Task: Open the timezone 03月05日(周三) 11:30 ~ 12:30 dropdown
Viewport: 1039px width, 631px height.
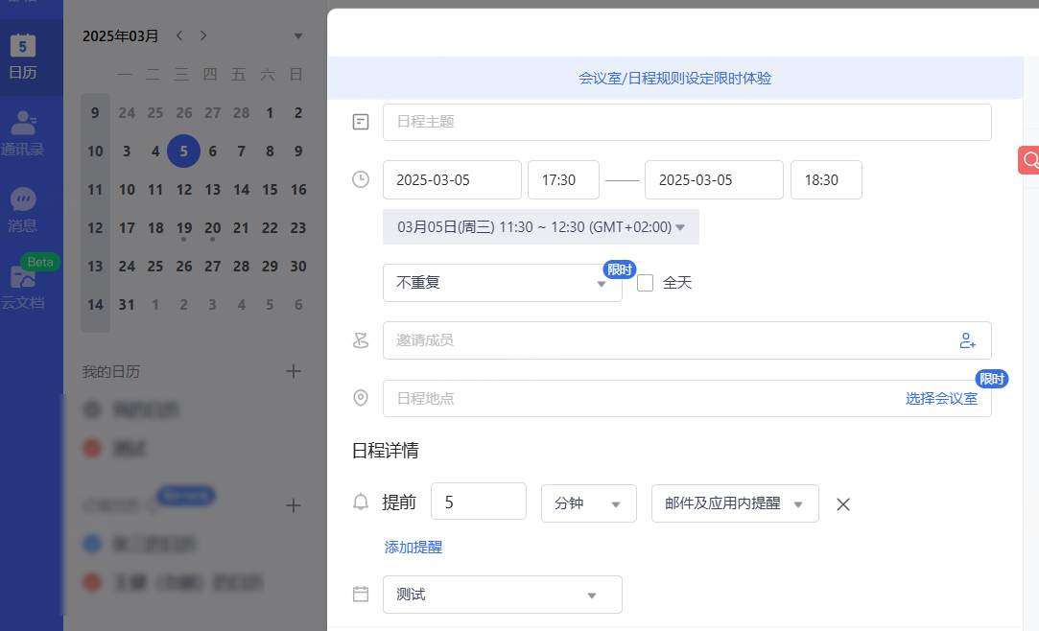Action: point(541,227)
